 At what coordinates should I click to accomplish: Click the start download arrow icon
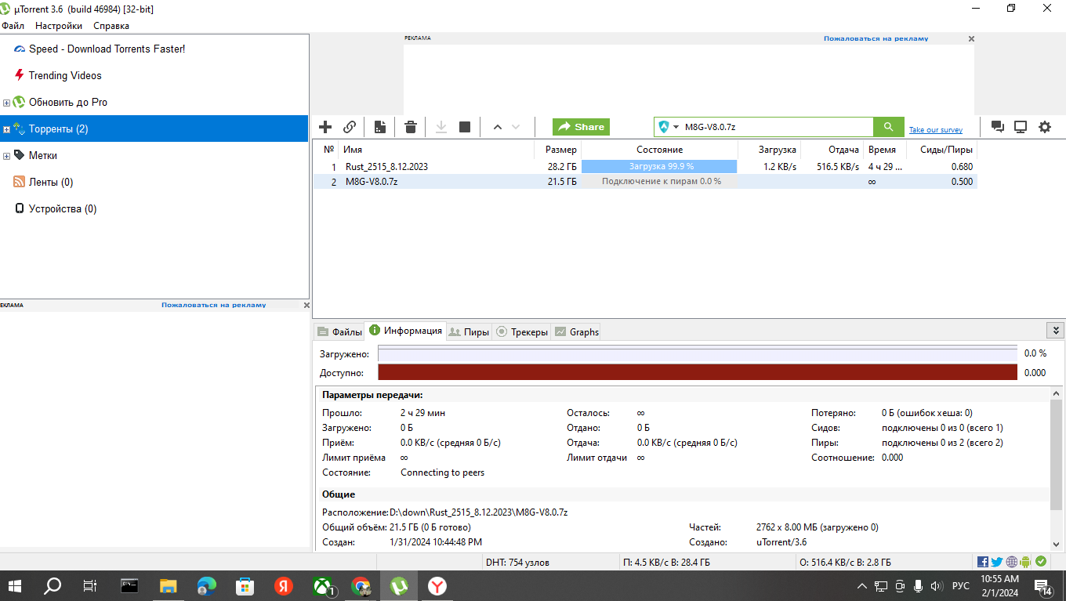pos(441,127)
